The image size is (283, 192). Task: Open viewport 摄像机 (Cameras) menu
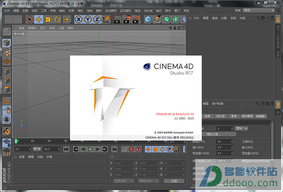click(x=32, y=28)
